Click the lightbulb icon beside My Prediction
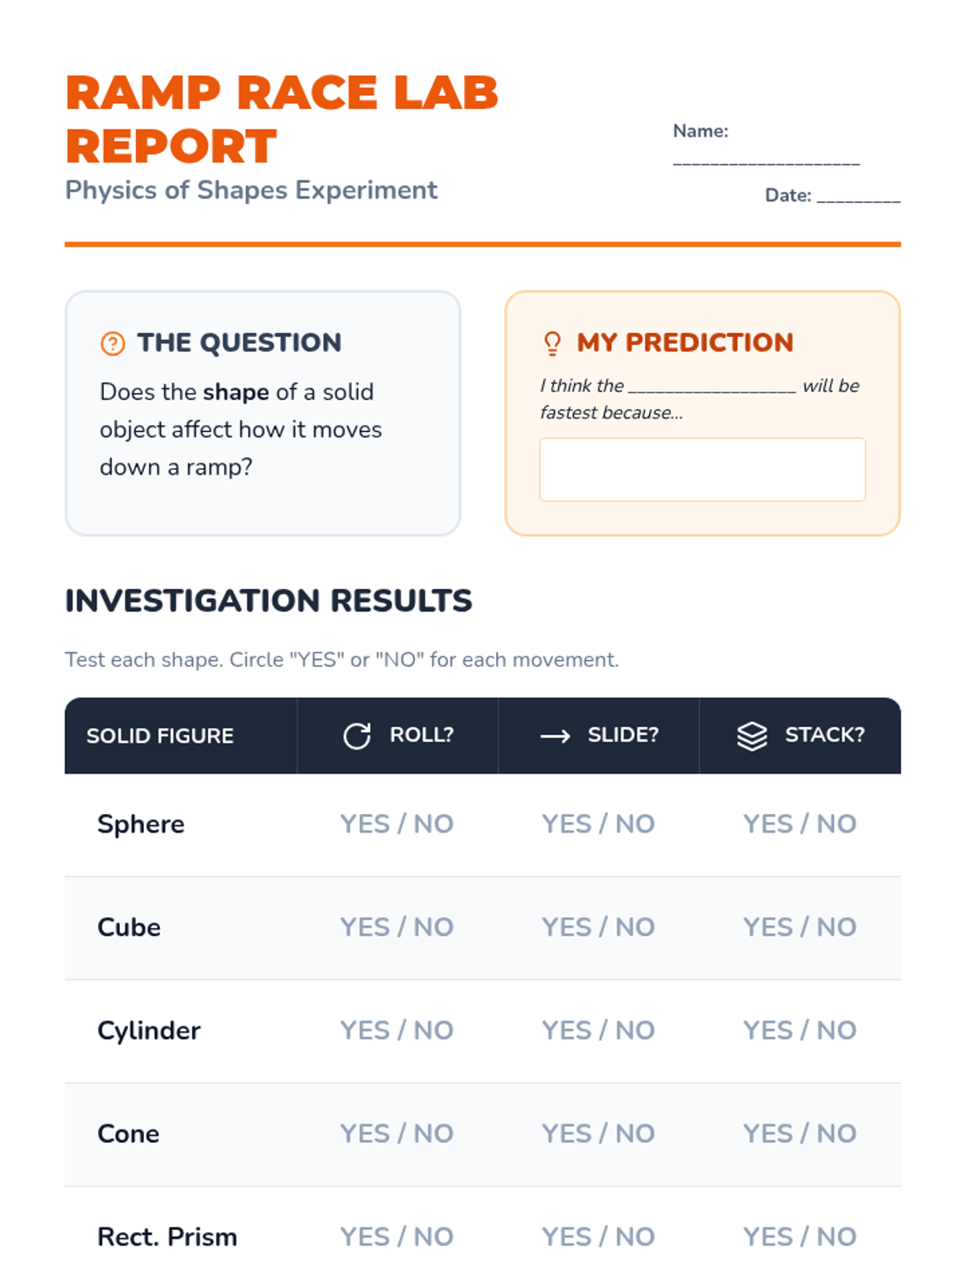This screenshot has width=965, height=1287. [x=552, y=343]
